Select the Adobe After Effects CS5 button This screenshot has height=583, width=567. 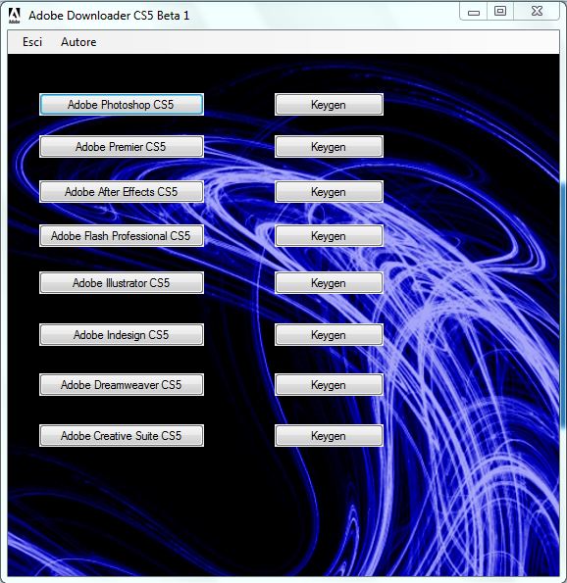click(122, 192)
